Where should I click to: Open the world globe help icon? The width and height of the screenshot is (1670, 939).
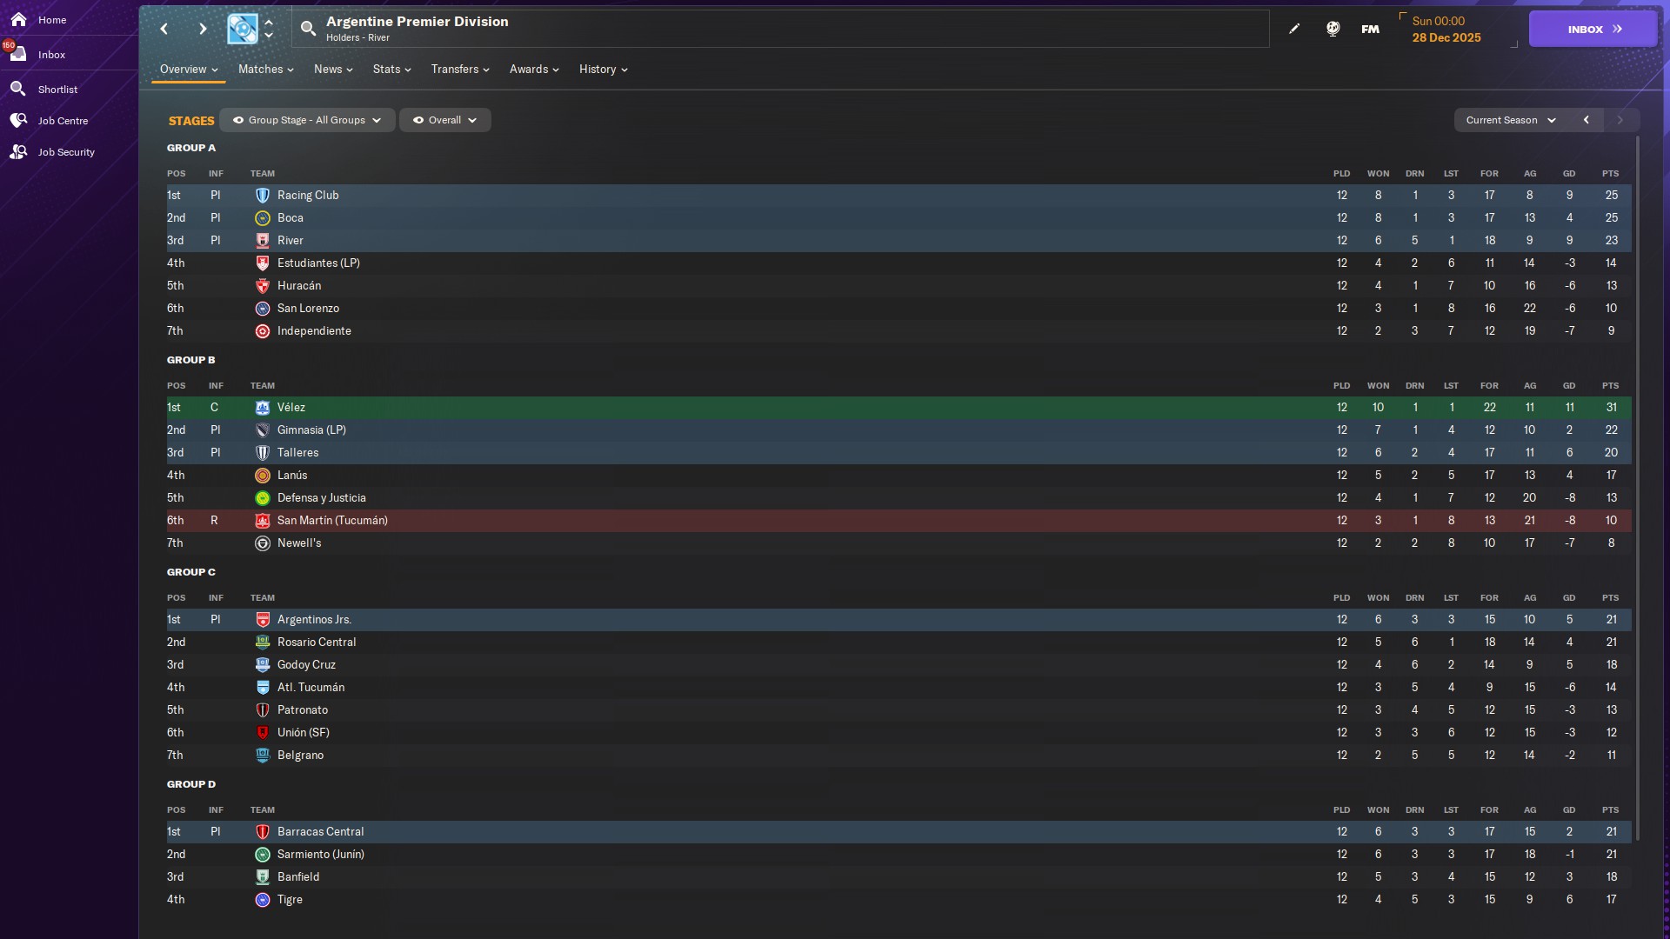coord(1333,29)
